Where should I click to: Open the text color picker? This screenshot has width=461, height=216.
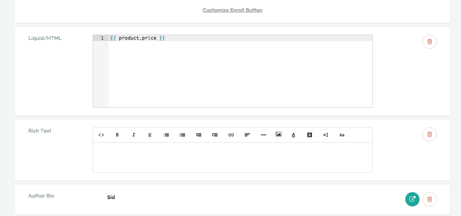click(294, 135)
